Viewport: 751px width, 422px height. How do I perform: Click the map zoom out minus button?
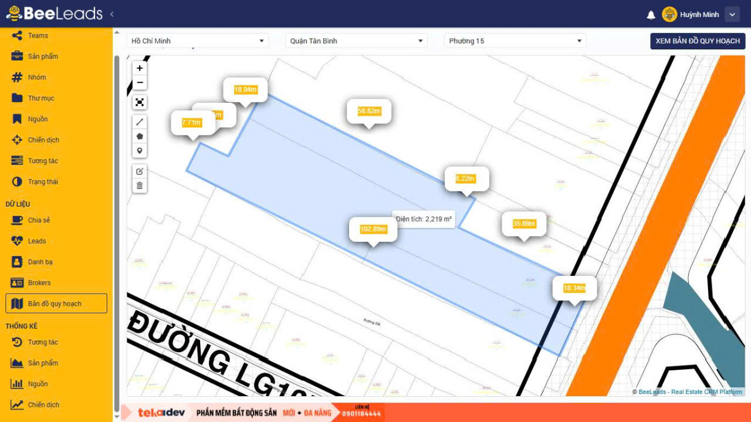pyautogui.click(x=140, y=83)
